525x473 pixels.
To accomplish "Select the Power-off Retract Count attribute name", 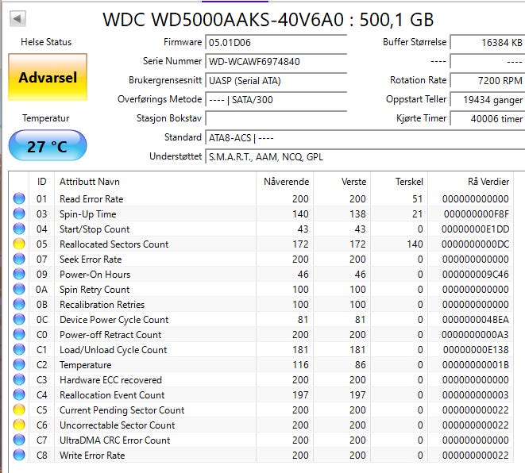I will (x=110, y=334).
